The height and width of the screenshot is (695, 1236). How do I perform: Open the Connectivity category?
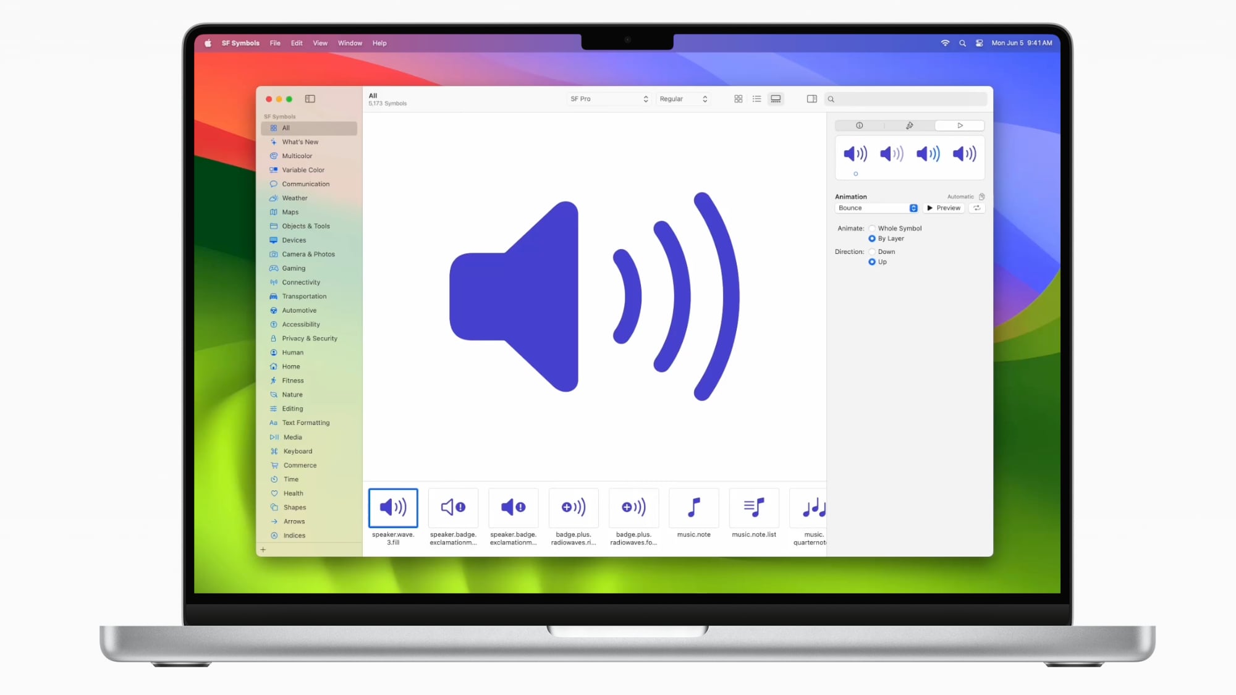[x=302, y=282]
